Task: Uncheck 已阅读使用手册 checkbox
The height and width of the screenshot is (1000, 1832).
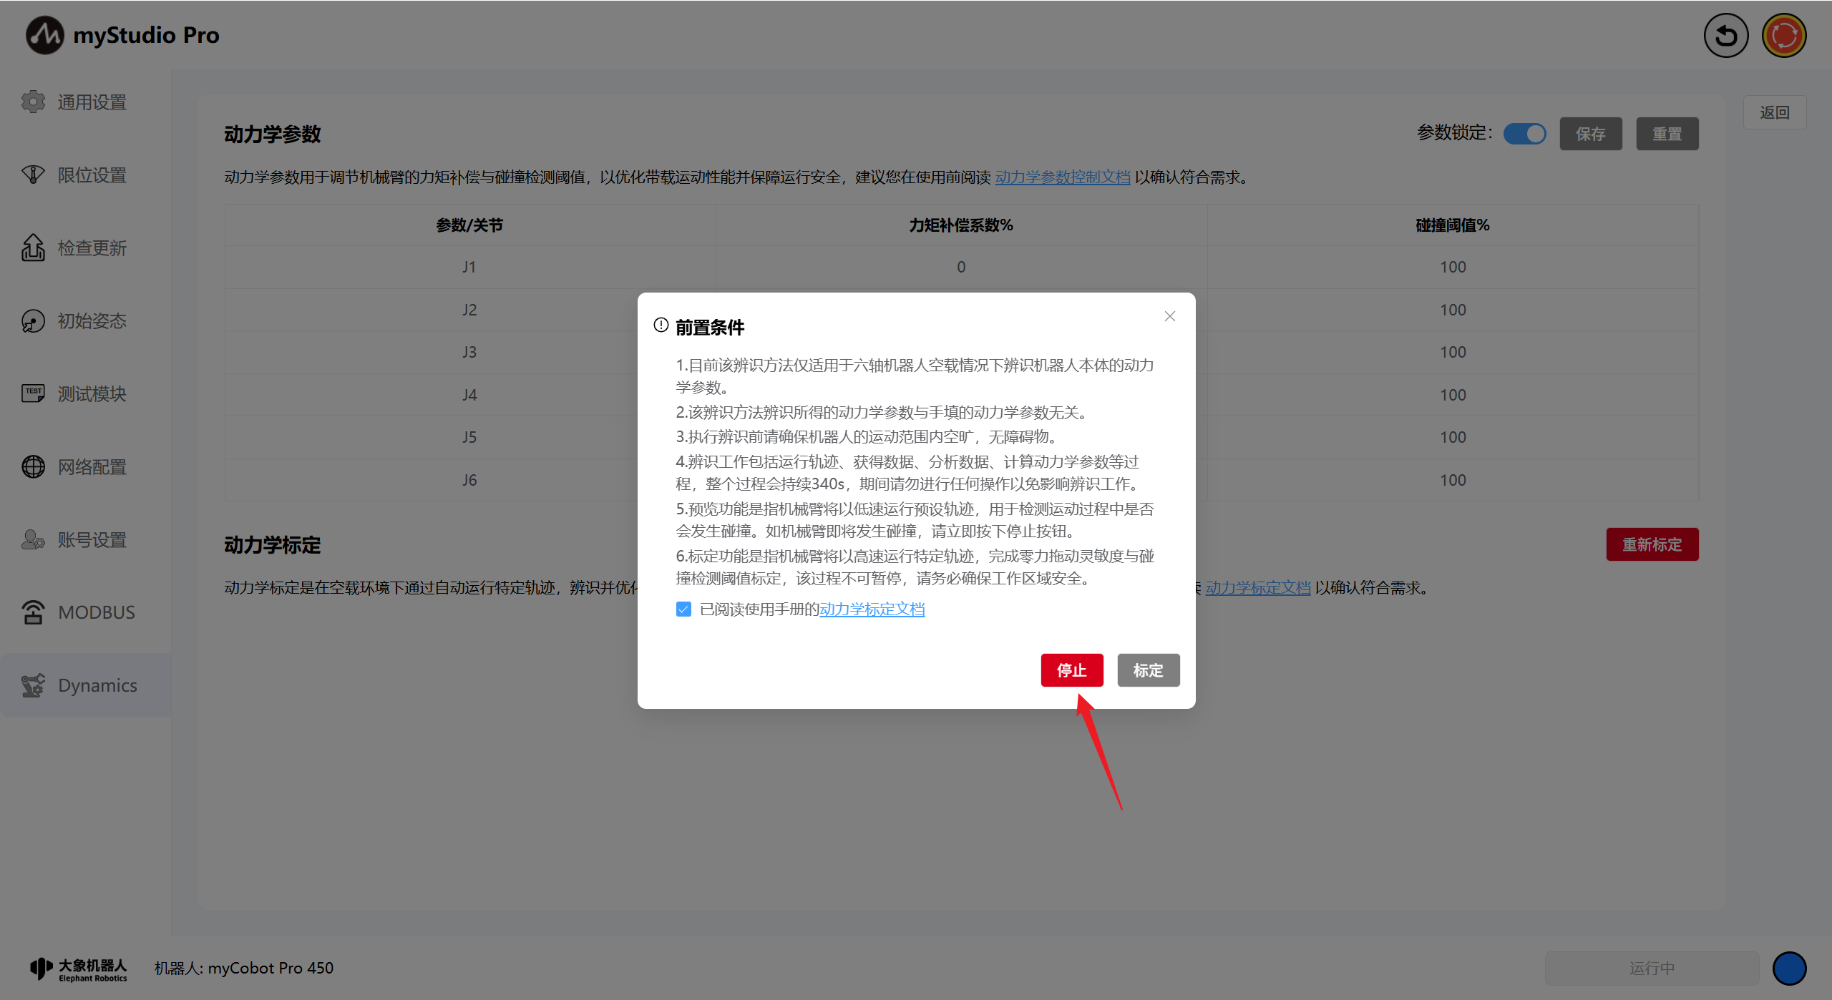Action: pos(683,609)
